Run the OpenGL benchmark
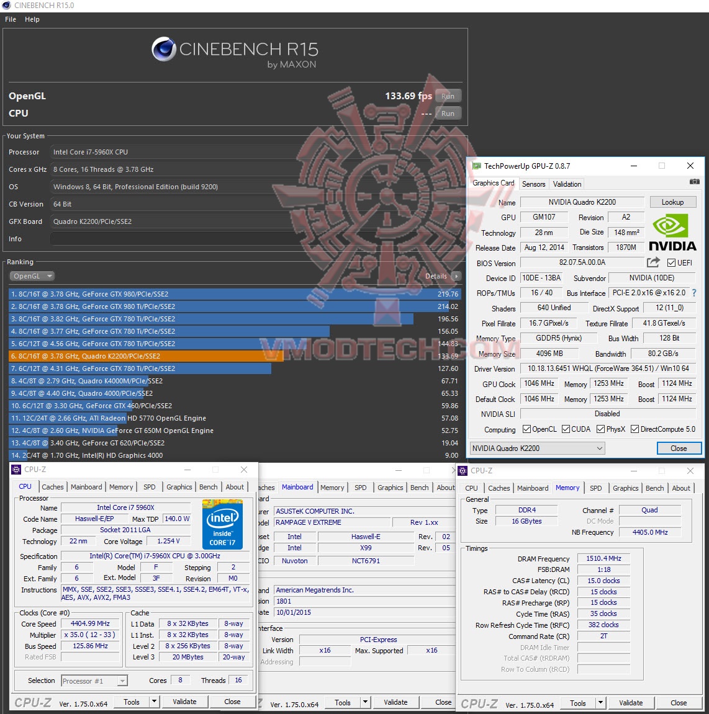 click(448, 96)
